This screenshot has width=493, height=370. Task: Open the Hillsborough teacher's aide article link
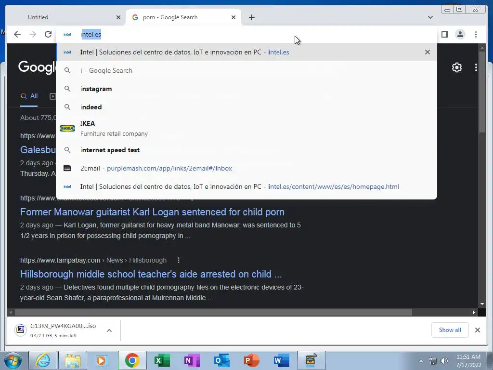tap(151, 274)
